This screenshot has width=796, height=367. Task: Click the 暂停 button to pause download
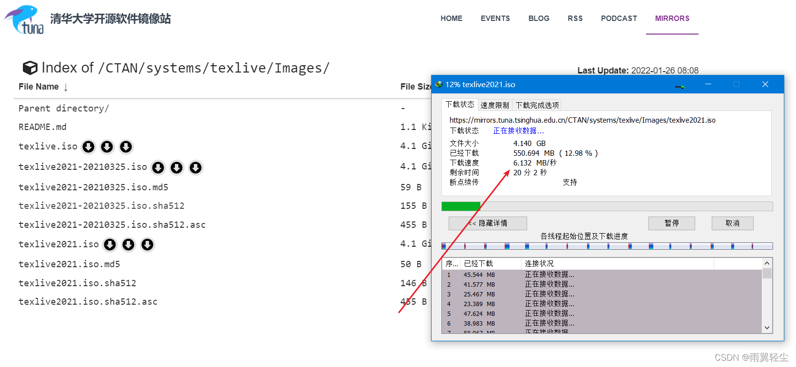pos(671,223)
